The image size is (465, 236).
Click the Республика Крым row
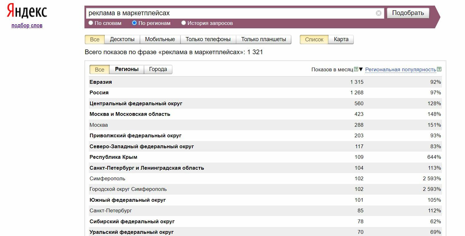tap(265, 157)
